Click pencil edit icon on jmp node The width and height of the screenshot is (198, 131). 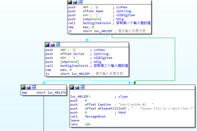click(x=29, y=87)
